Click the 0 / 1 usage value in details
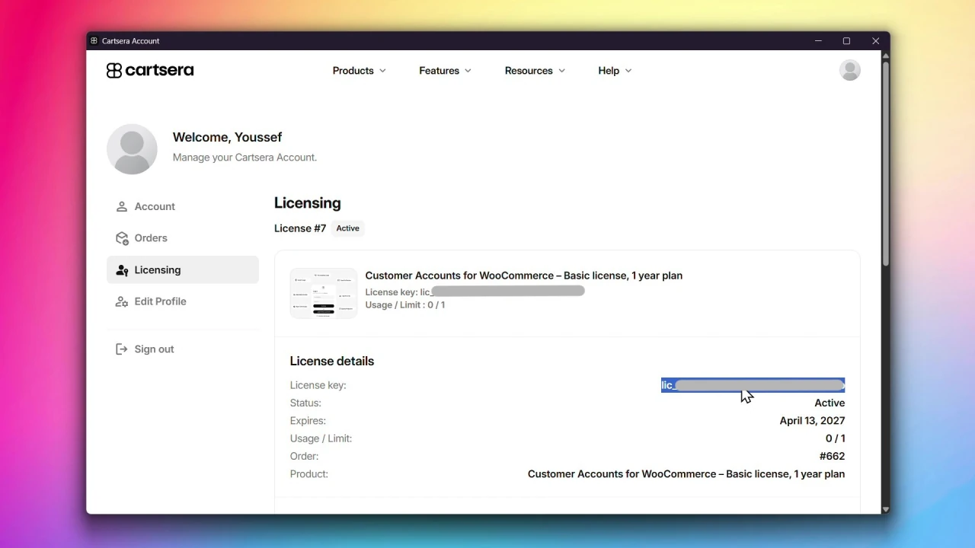 [836, 438]
